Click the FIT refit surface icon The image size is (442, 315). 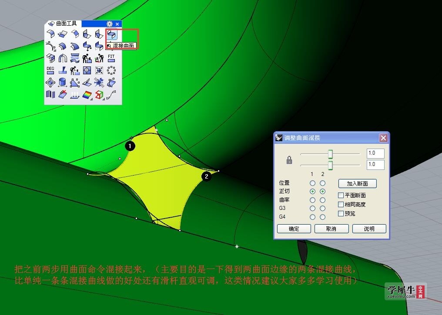(111, 58)
